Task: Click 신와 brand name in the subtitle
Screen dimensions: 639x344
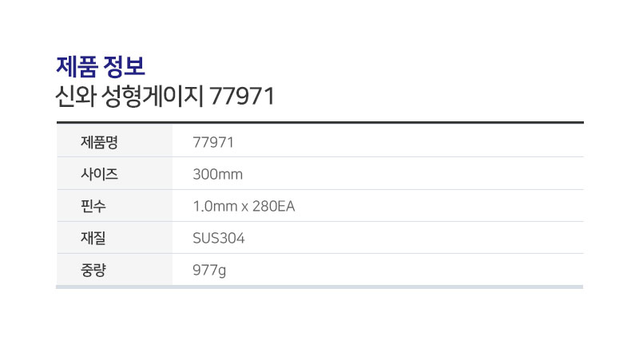Action: click(75, 97)
